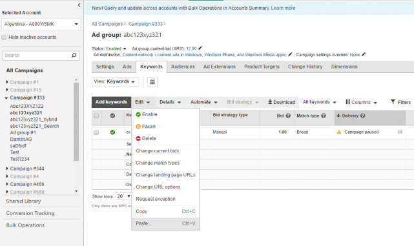Screen dimensions: 414x246
Task: Collapse the left sidebar with the chevron
Action: pyautogui.click(x=79, y=5)
